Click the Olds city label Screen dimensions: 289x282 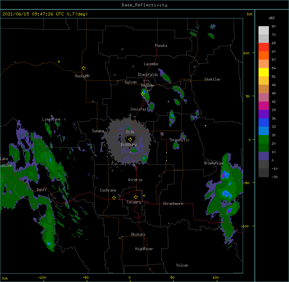[130, 132]
